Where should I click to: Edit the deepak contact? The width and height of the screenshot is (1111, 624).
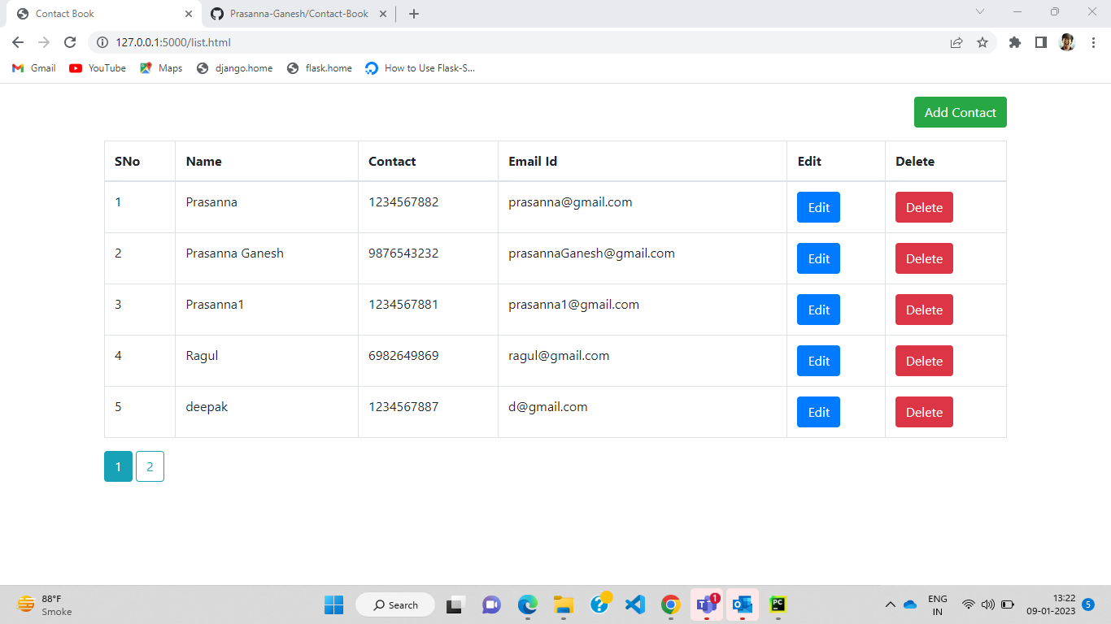coord(818,412)
